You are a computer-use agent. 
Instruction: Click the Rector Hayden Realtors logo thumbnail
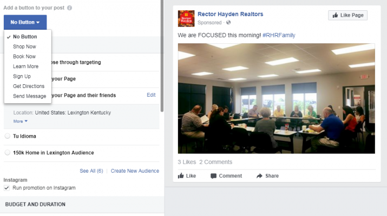tap(186, 18)
